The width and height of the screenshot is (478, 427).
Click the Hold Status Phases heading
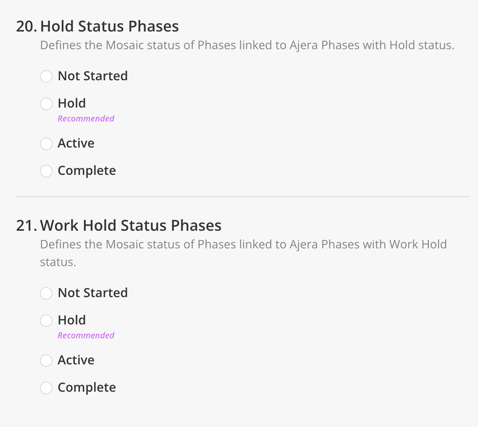110,26
